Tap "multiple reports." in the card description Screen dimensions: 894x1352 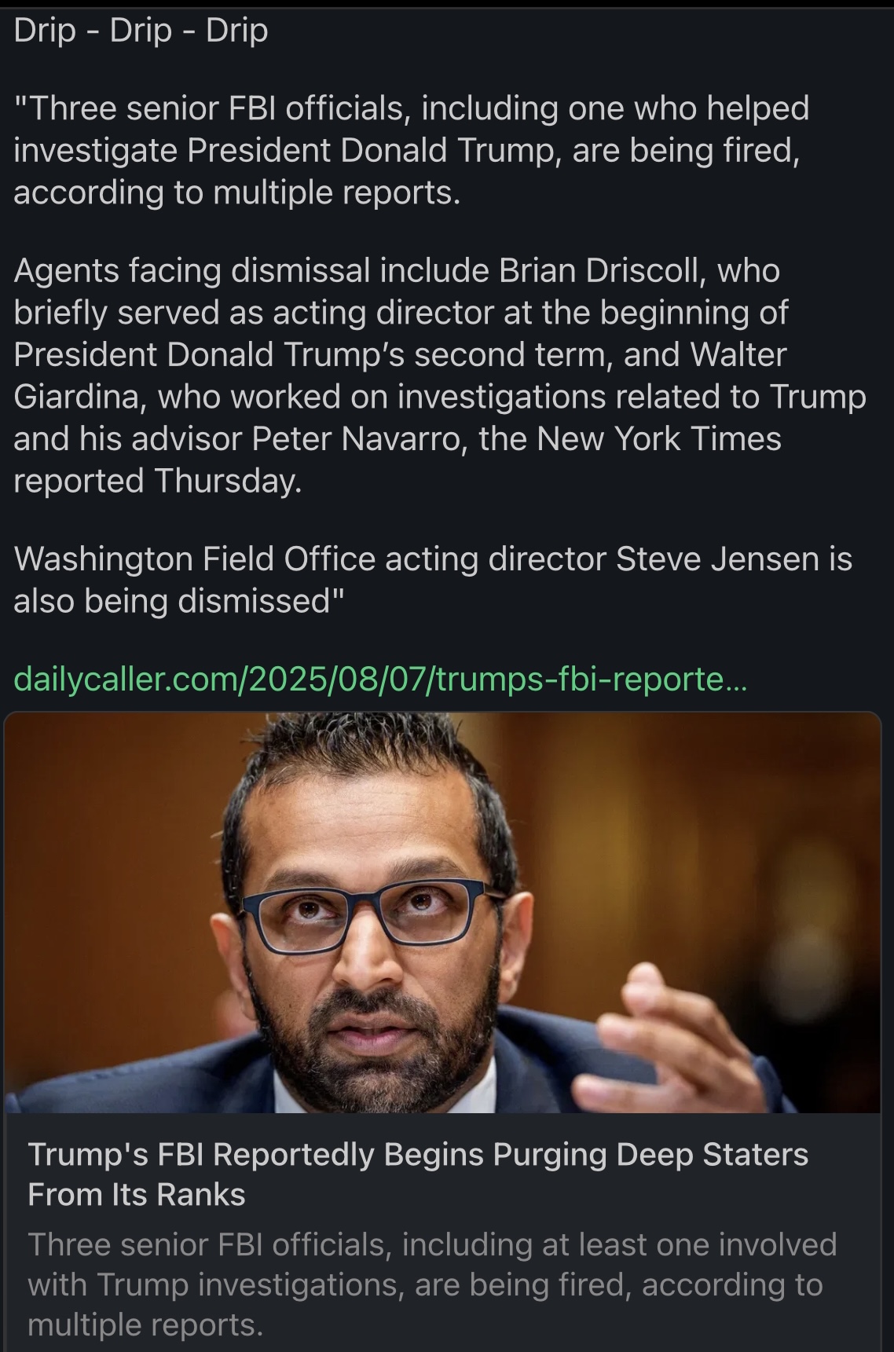[x=145, y=1325]
